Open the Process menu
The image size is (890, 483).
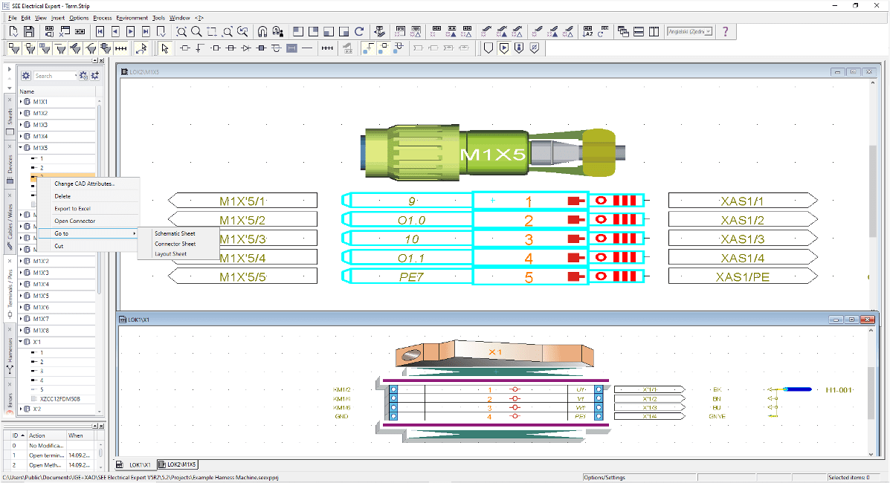[x=102, y=17]
